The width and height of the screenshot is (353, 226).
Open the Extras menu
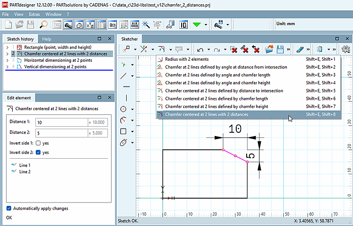pos(34,14)
